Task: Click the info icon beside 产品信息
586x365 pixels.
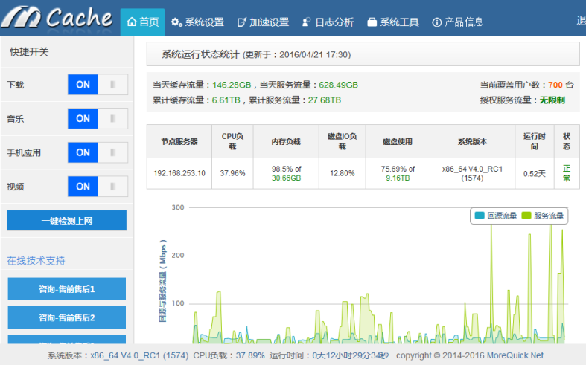Action: coord(436,22)
